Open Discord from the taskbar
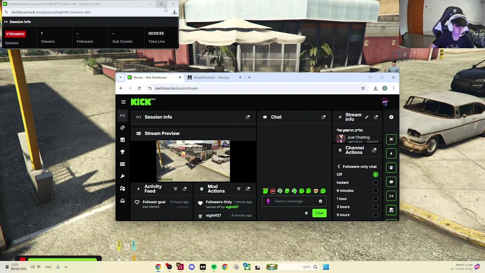 coord(192,267)
